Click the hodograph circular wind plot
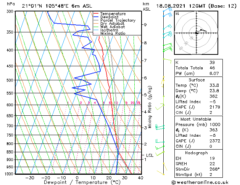Image resolution: width=240 pixels, height=185 pixels. 196,33
